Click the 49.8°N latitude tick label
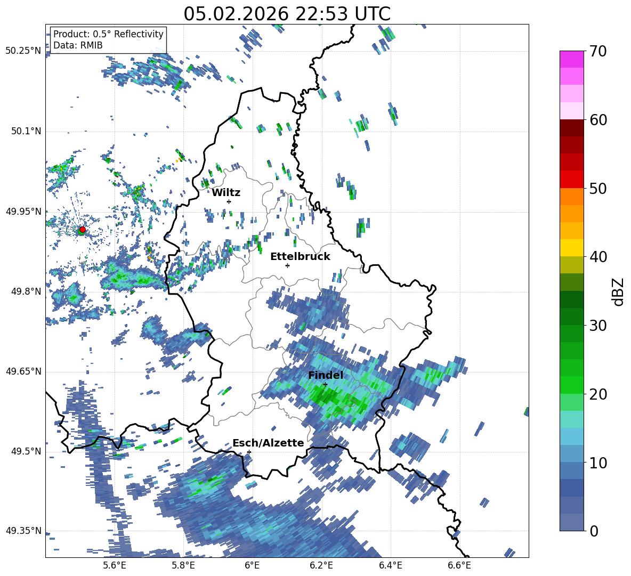 coord(26,291)
